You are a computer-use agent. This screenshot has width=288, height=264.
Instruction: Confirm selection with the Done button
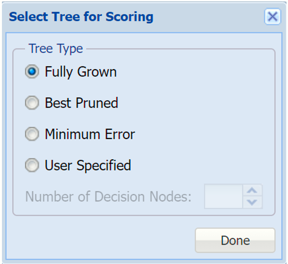pyautogui.click(x=235, y=240)
